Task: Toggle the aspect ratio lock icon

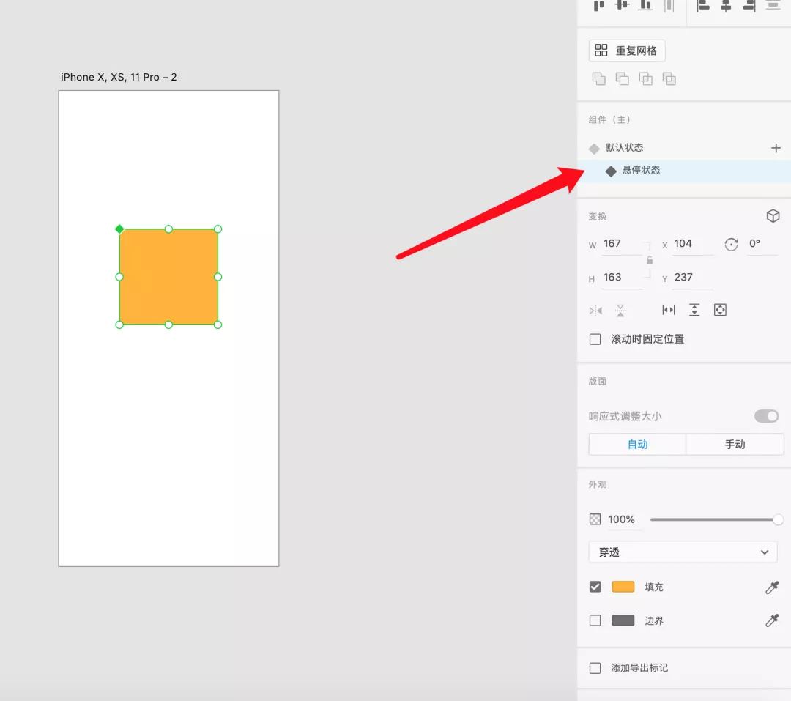Action: 649,260
